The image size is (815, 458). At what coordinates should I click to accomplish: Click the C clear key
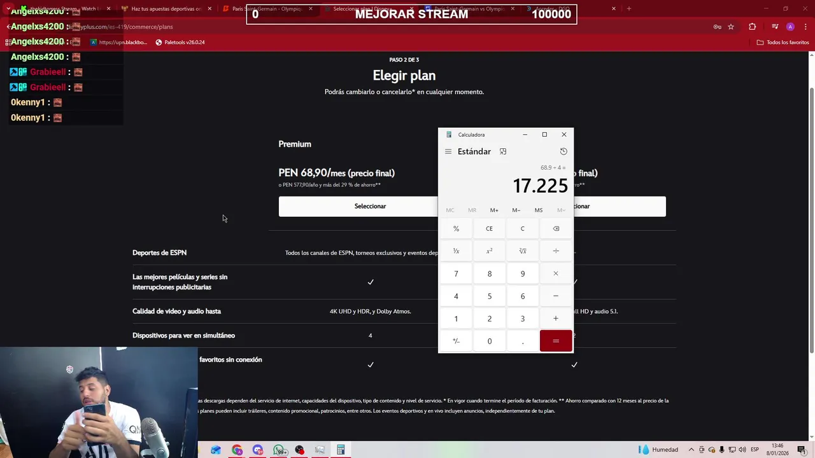[x=523, y=228]
